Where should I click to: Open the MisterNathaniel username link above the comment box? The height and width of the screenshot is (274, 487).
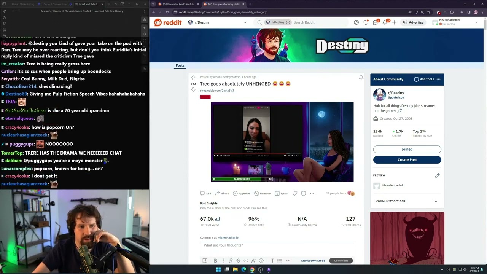tap(228, 237)
